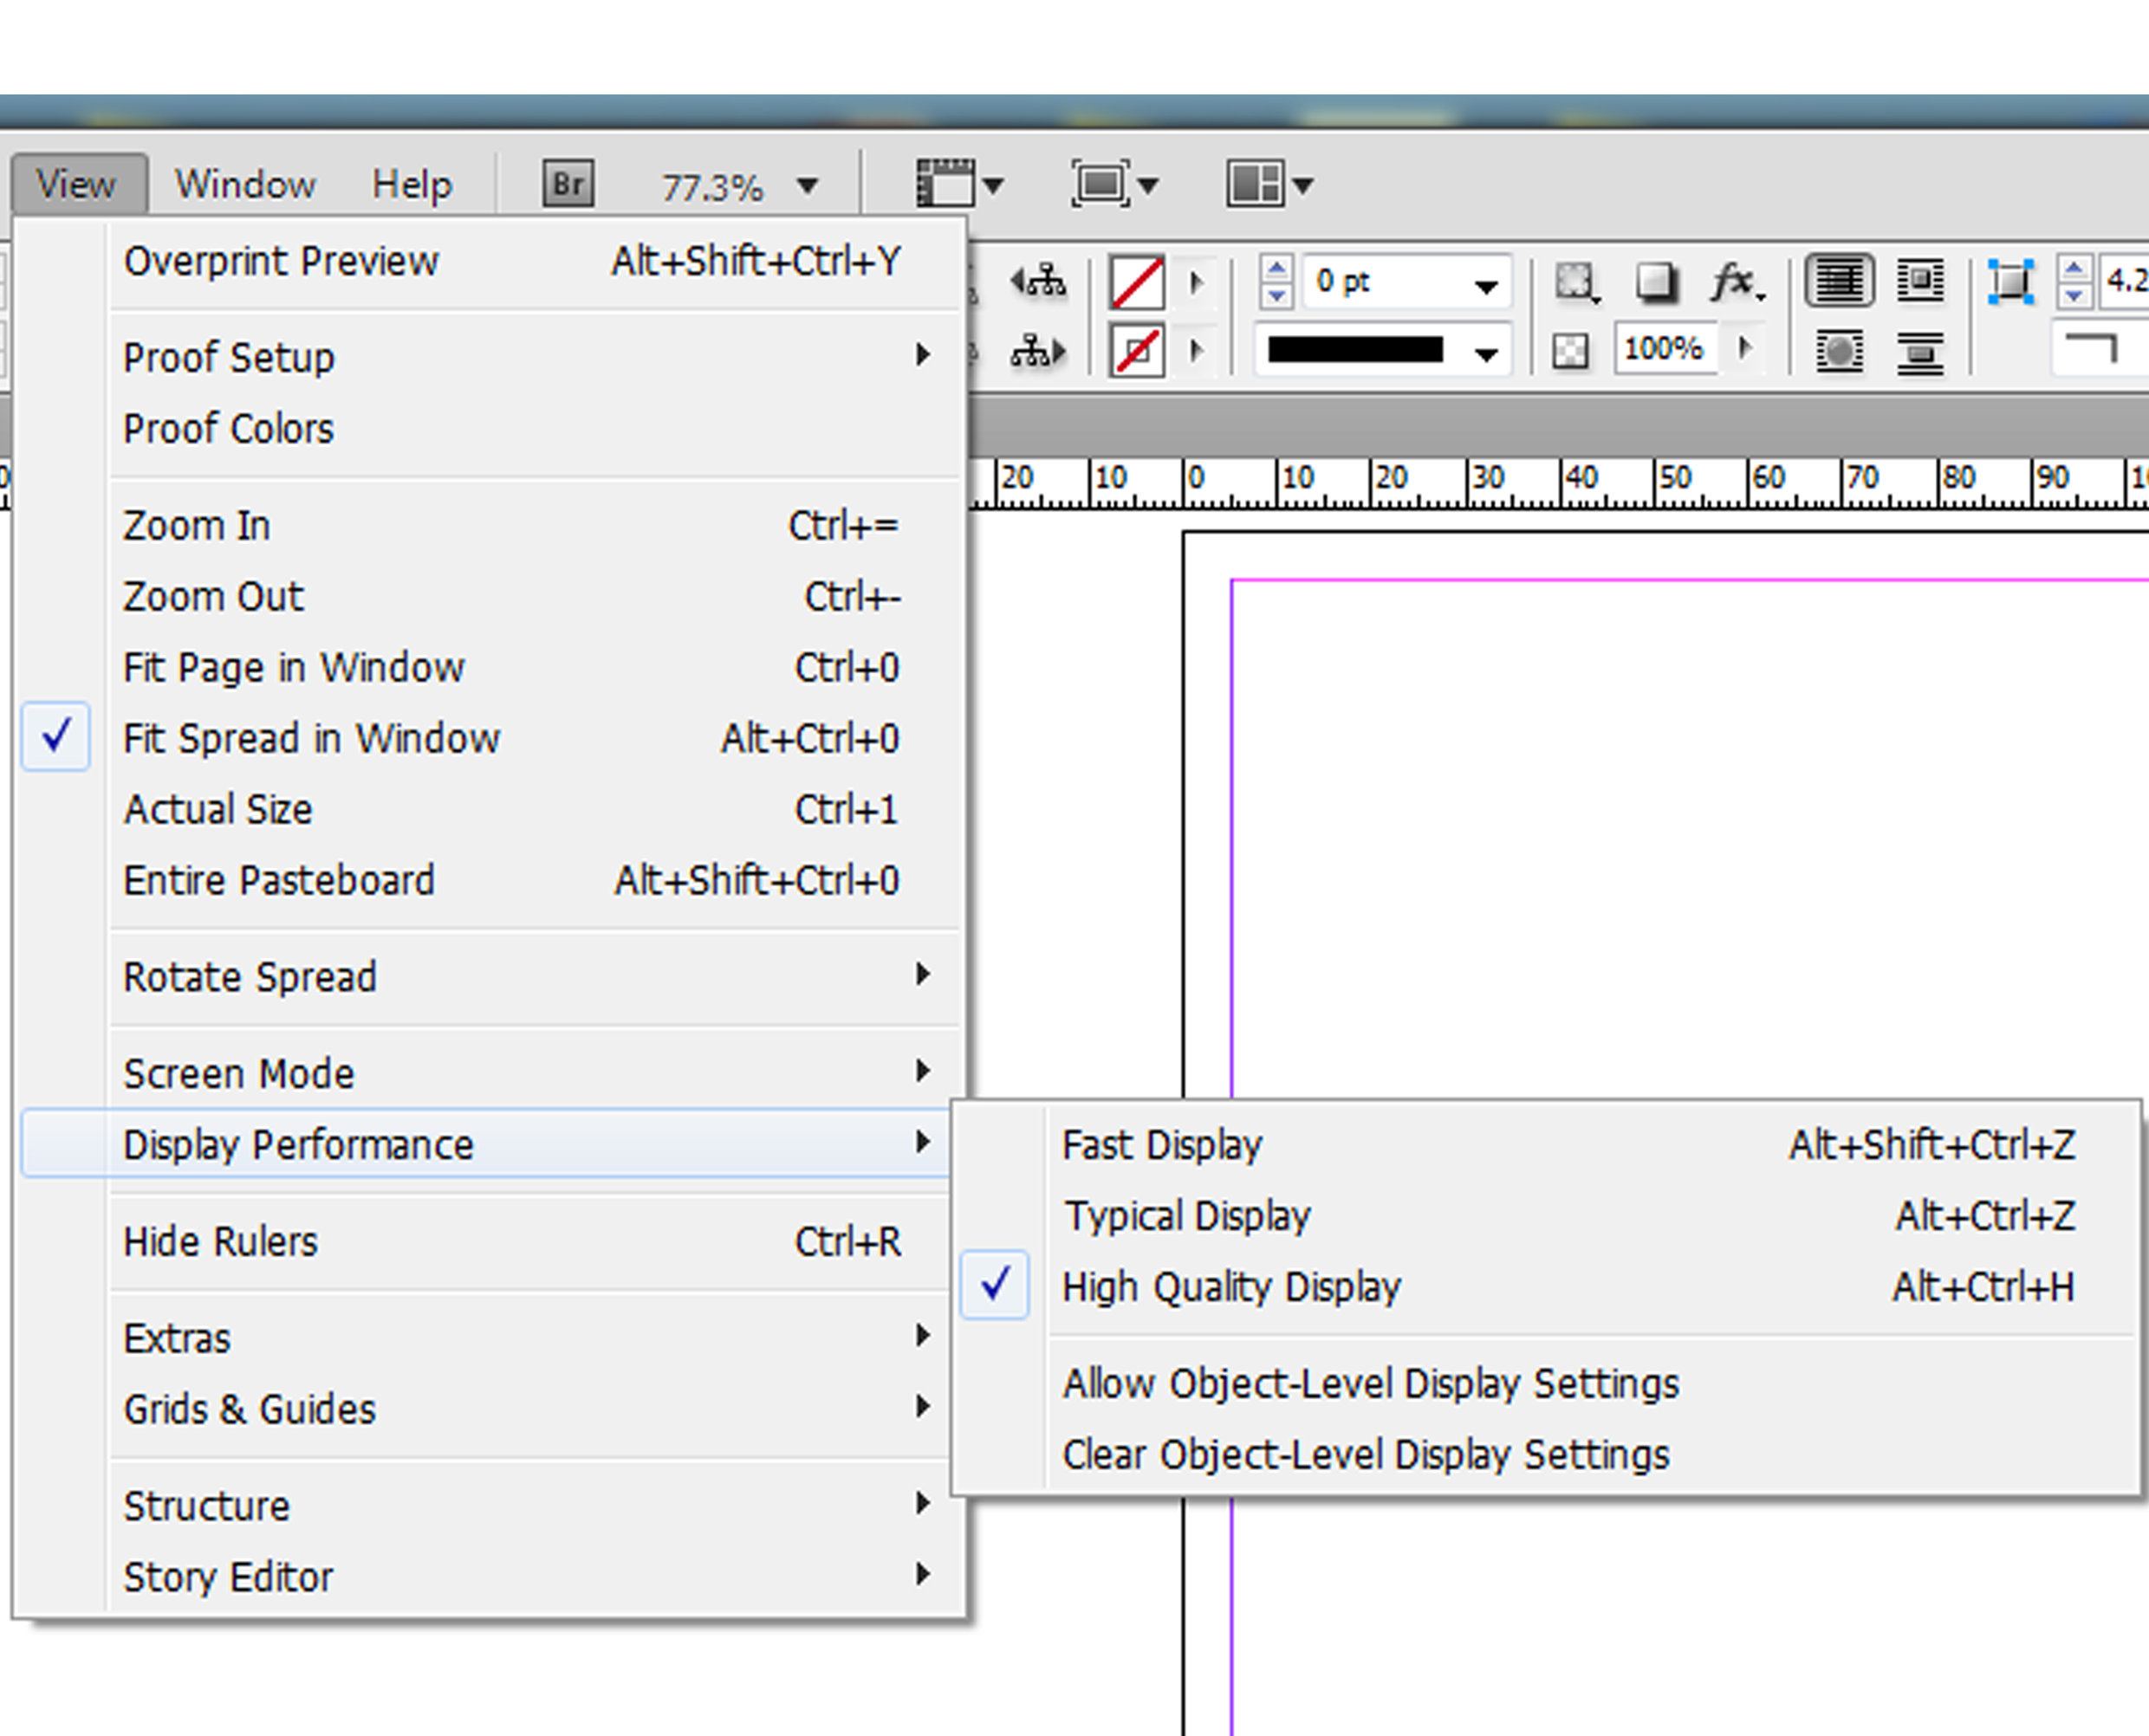Open the Window menu
Viewport: 2149px width, 1736px height.
click(245, 184)
